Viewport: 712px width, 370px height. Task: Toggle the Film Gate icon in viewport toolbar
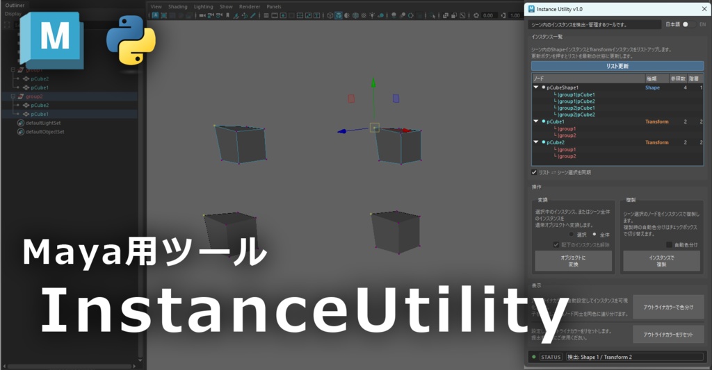point(274,15)
